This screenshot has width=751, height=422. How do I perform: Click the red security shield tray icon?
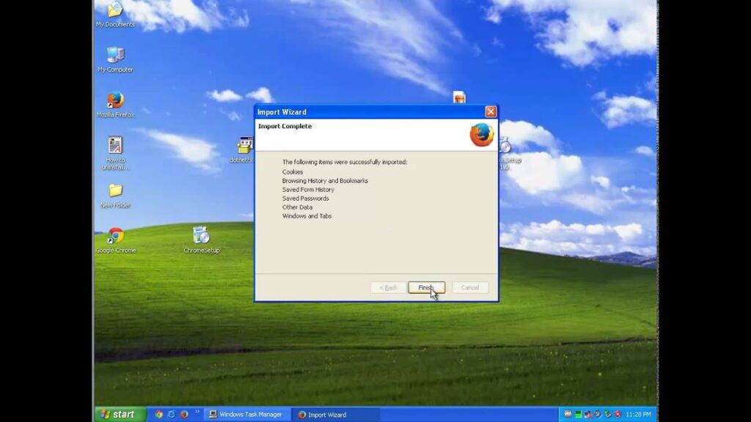click(x=618, y=415)
